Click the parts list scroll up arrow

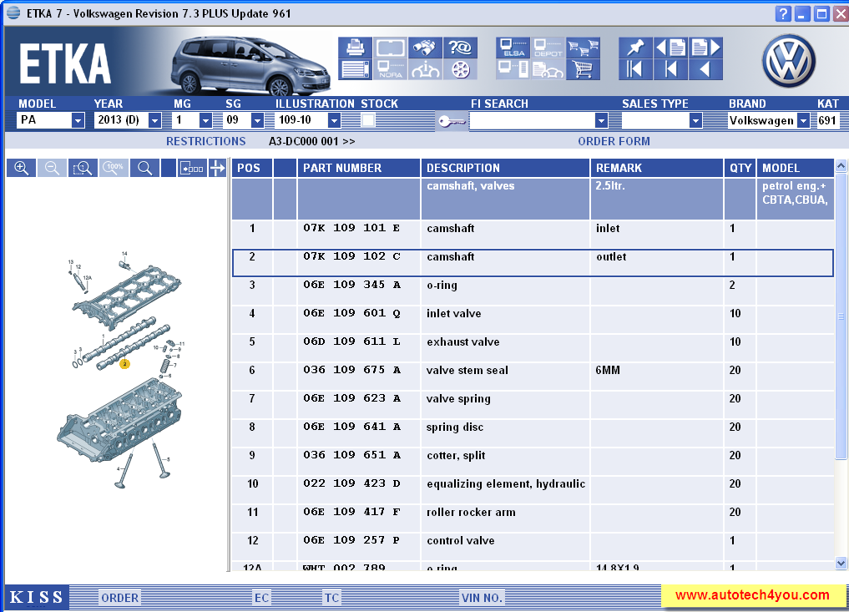coord(841,165)
